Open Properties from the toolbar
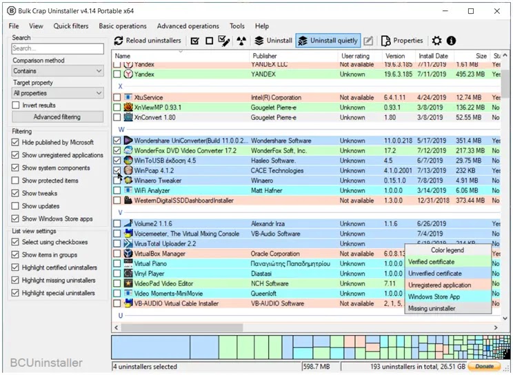The width and height of the screenshot is (513, 375). click(x=402, y=41)
